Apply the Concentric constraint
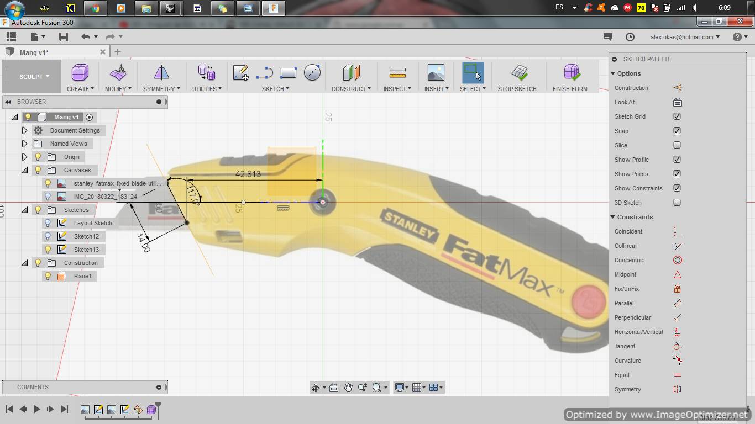This screenshot has width=755, height=424. click(x=677, y=260)
